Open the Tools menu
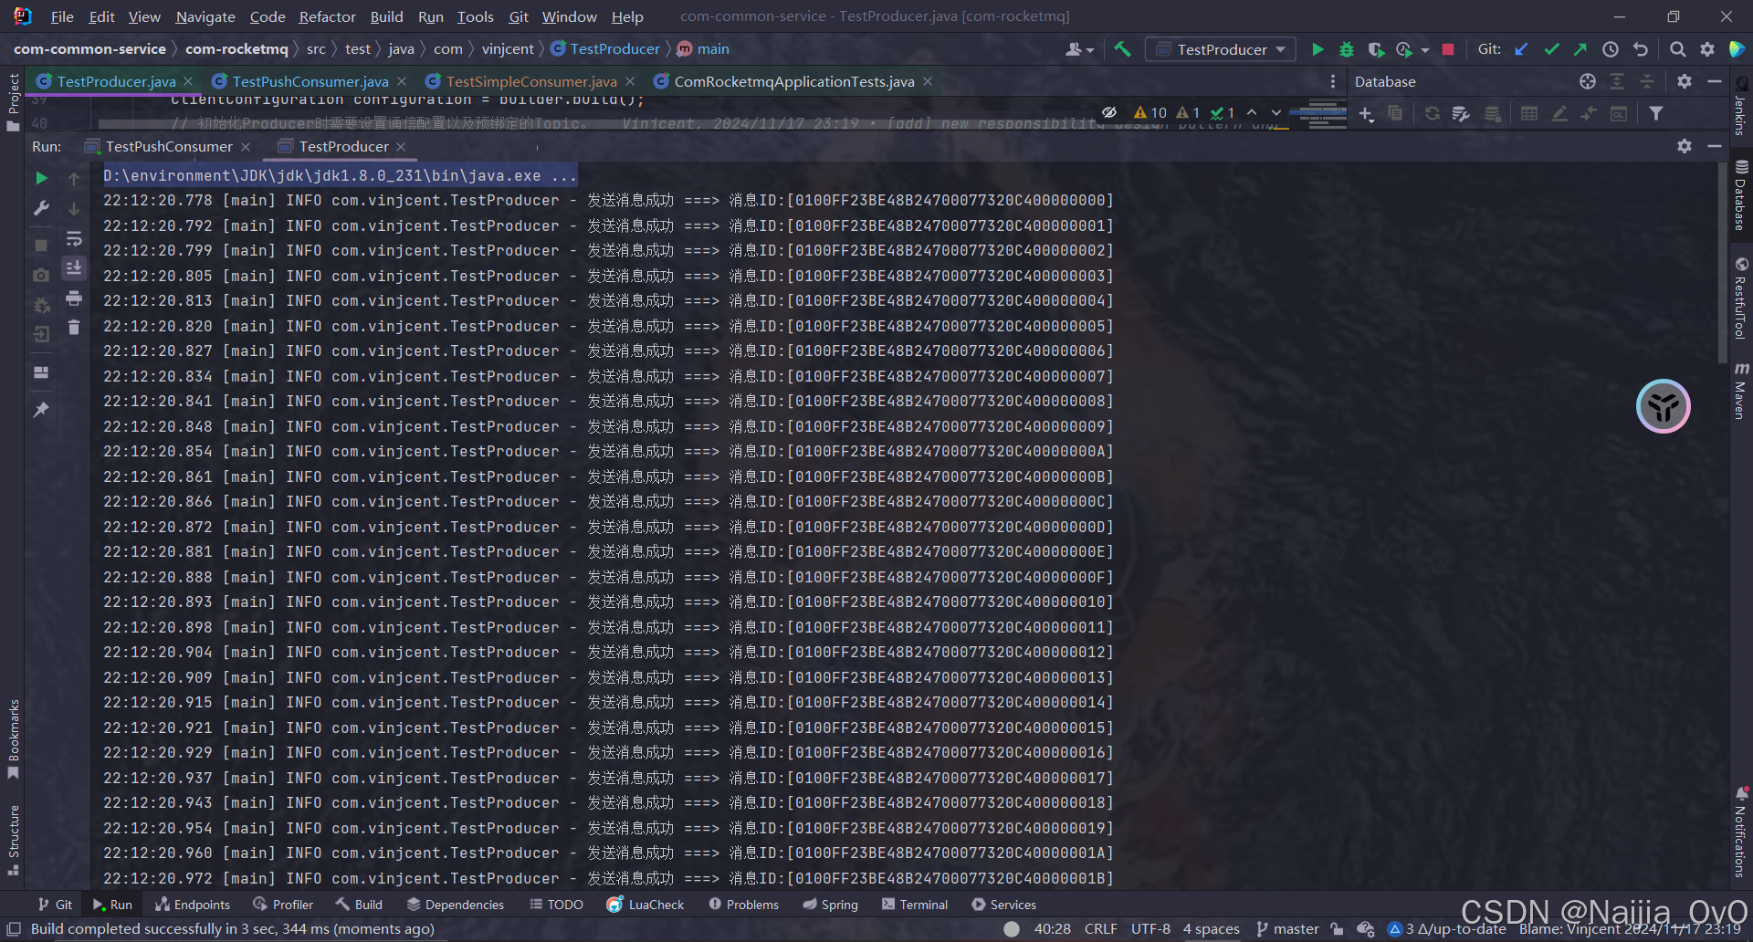This screenshot has width=1753, height=942. (x=475, y=16)
